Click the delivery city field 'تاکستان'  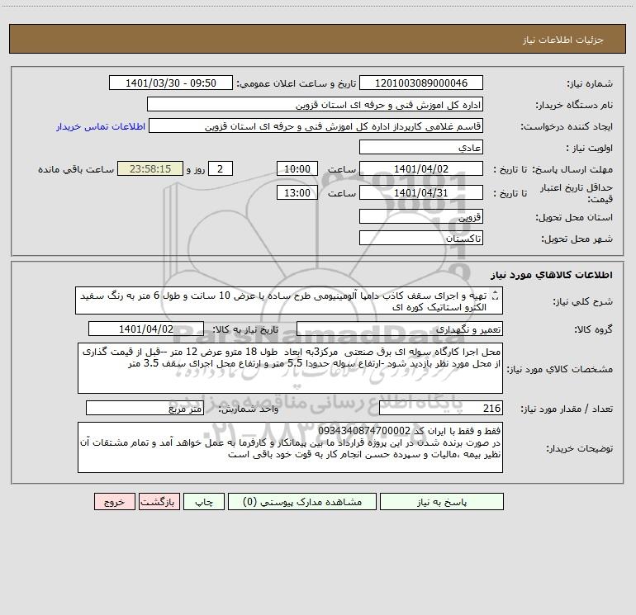pos(421,238)
